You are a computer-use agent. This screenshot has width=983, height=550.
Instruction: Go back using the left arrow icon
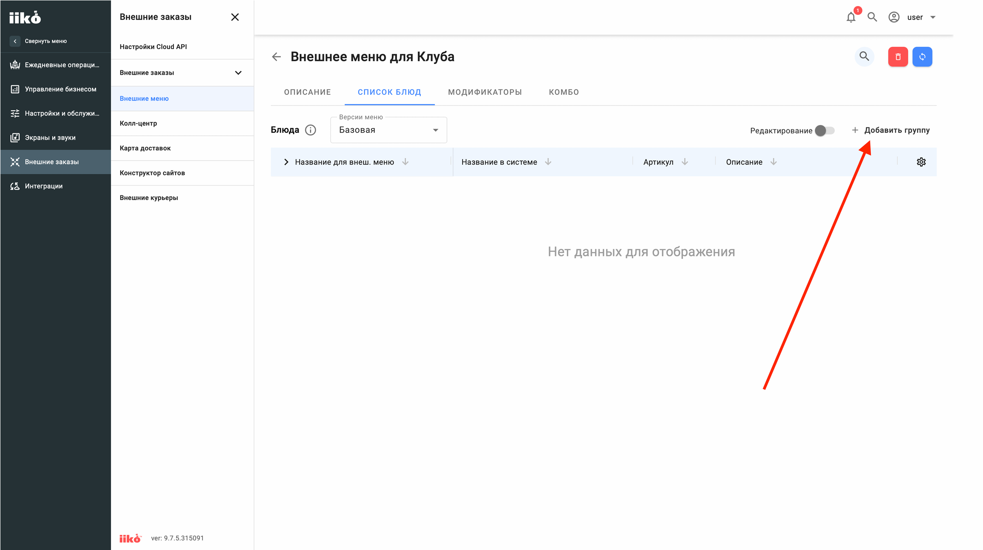click(x=277, y=57)
